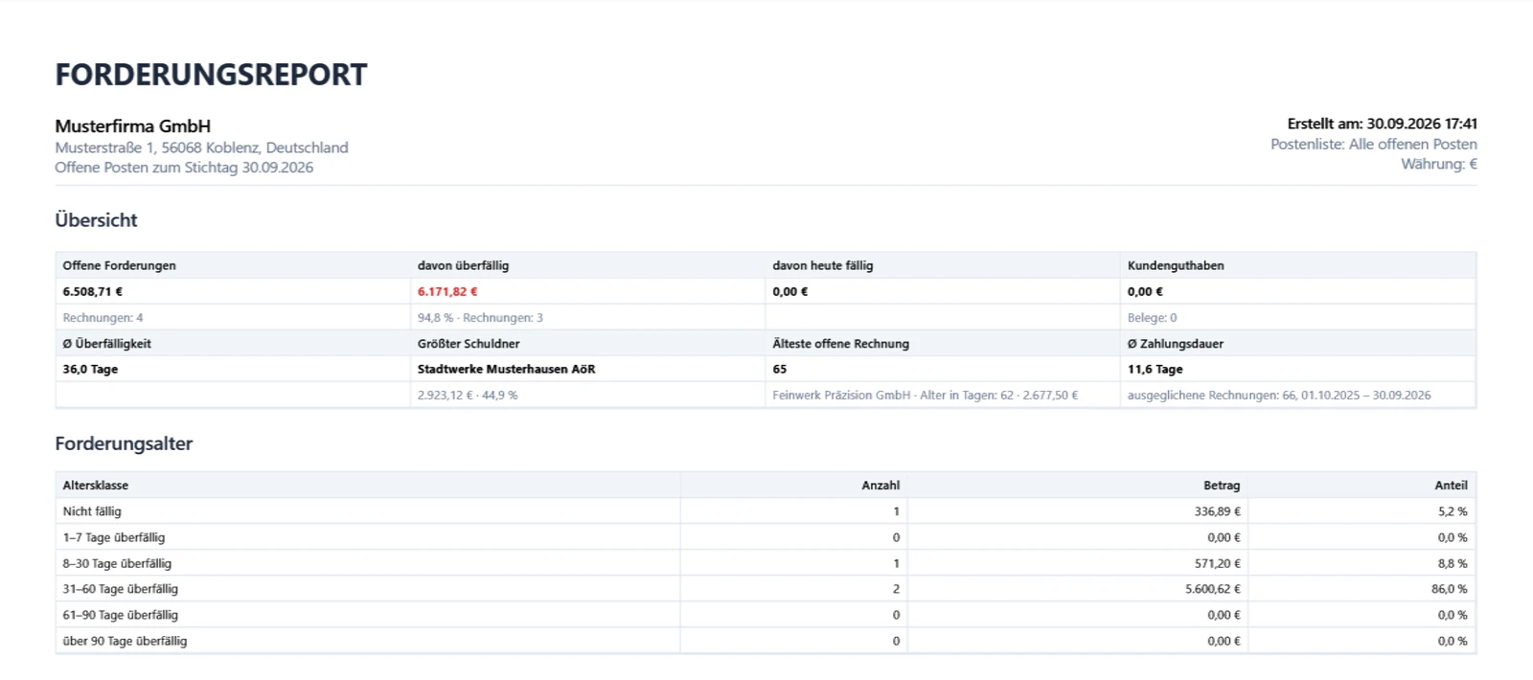The height and width of the screenshot is (680, 1533).
Task: Click the Größter Schuldner label
Action: coord(469,343)
